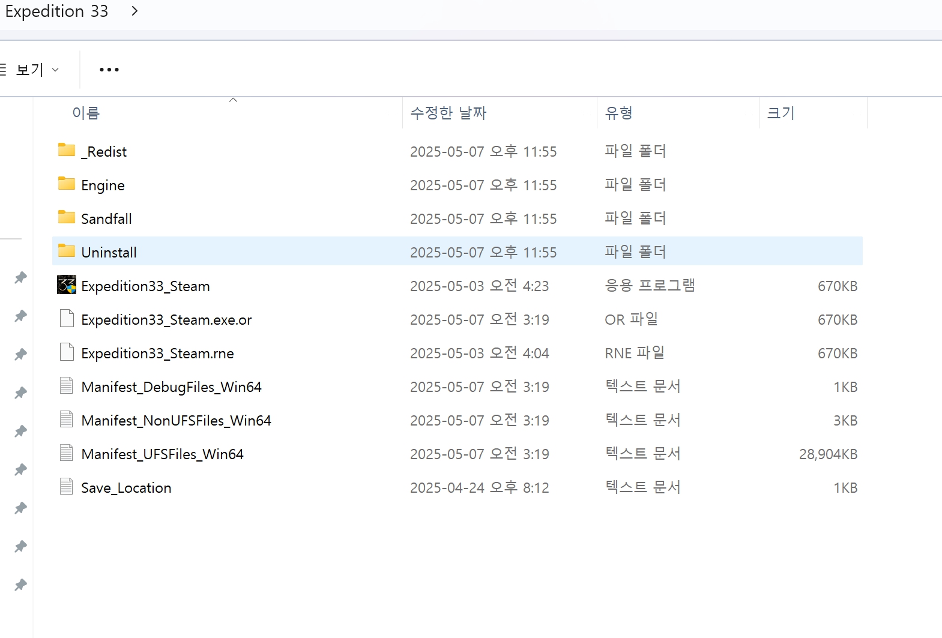This screenshot has width=942, height=638.
Task: Click the _Redist folder icon
Action: pos(67,150)
